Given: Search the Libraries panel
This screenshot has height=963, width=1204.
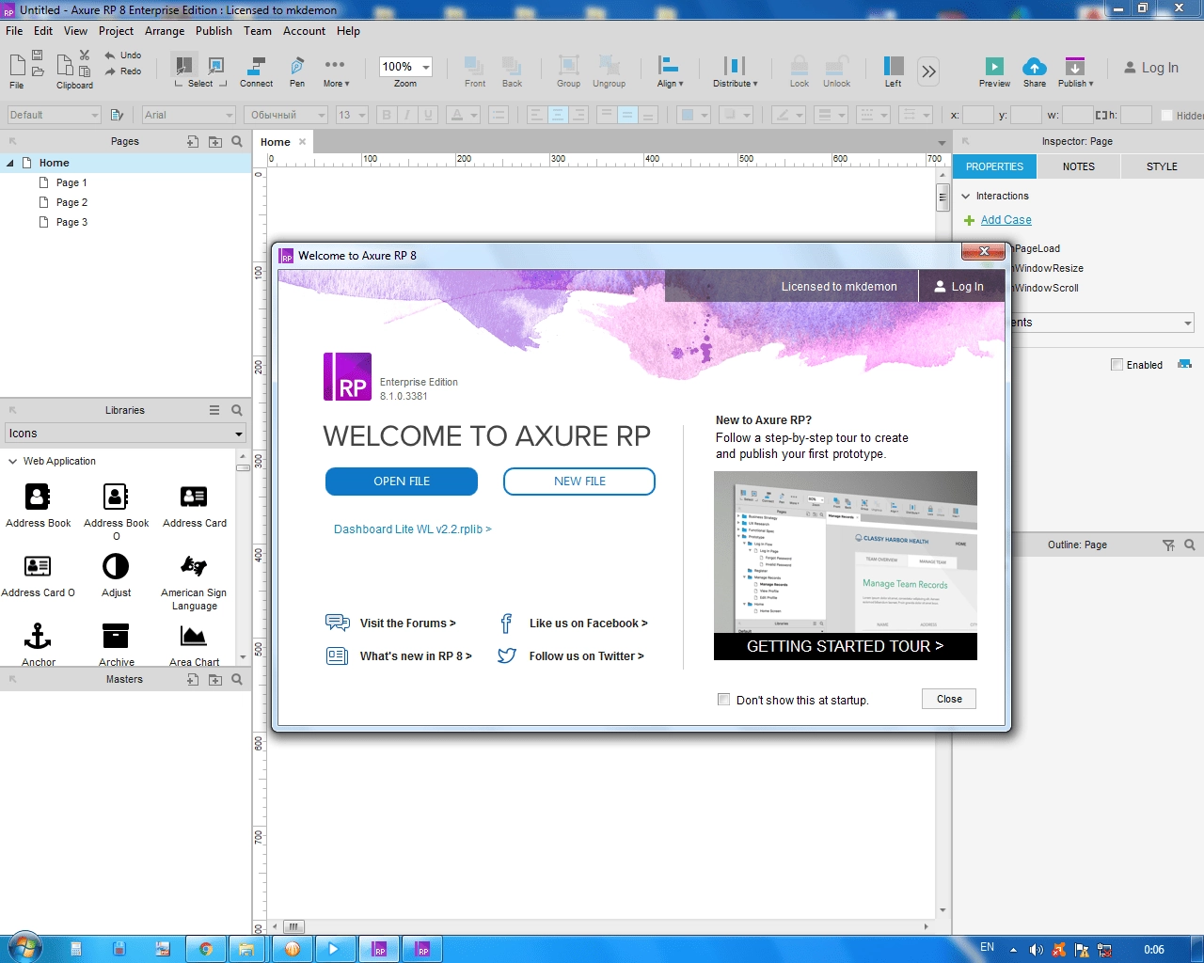Looking at the screenshot, I should pos(237,410).
